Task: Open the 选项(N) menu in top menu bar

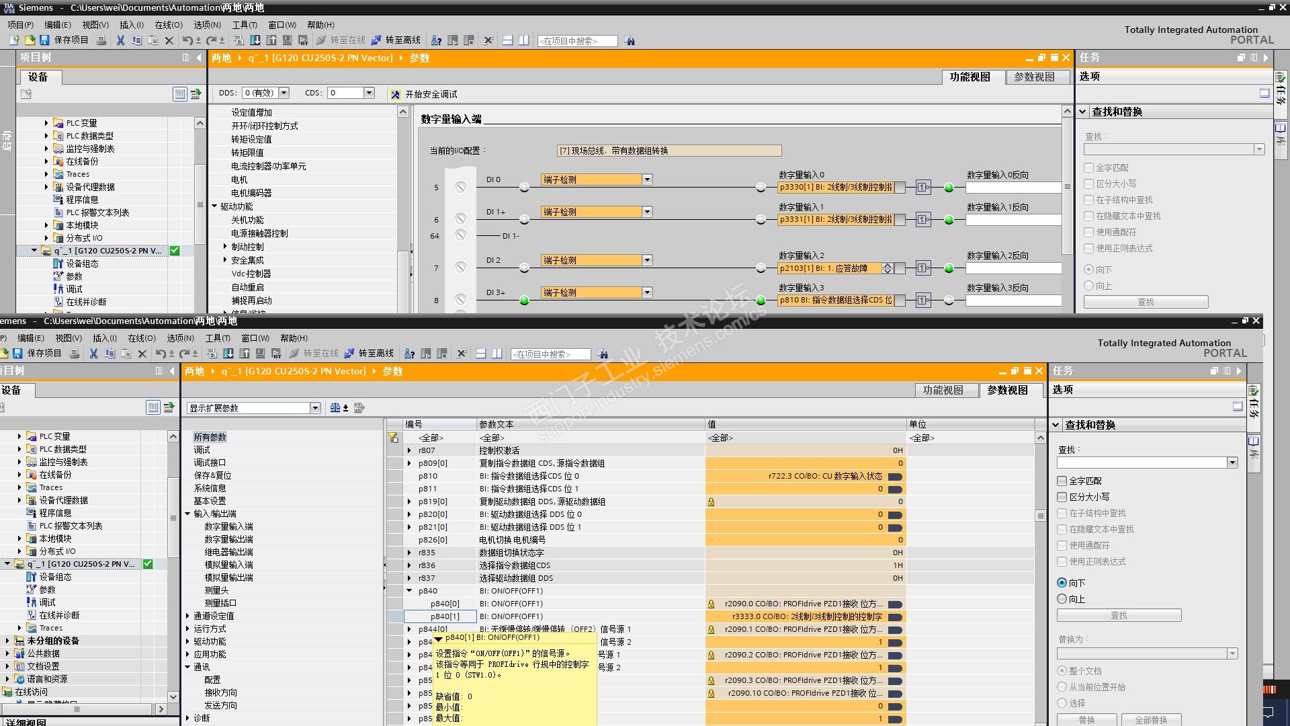Action: pyautogui.click(x=207, y=25)
